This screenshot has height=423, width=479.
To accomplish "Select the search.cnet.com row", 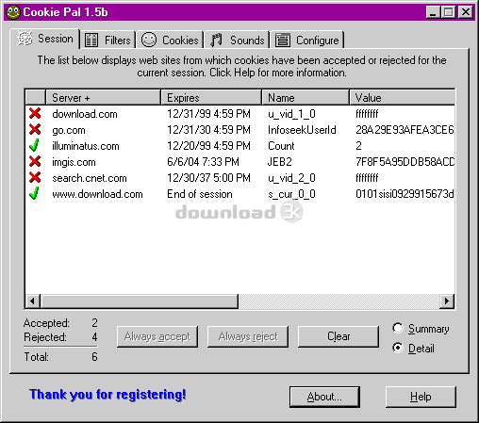I will (x=239, y=178).
